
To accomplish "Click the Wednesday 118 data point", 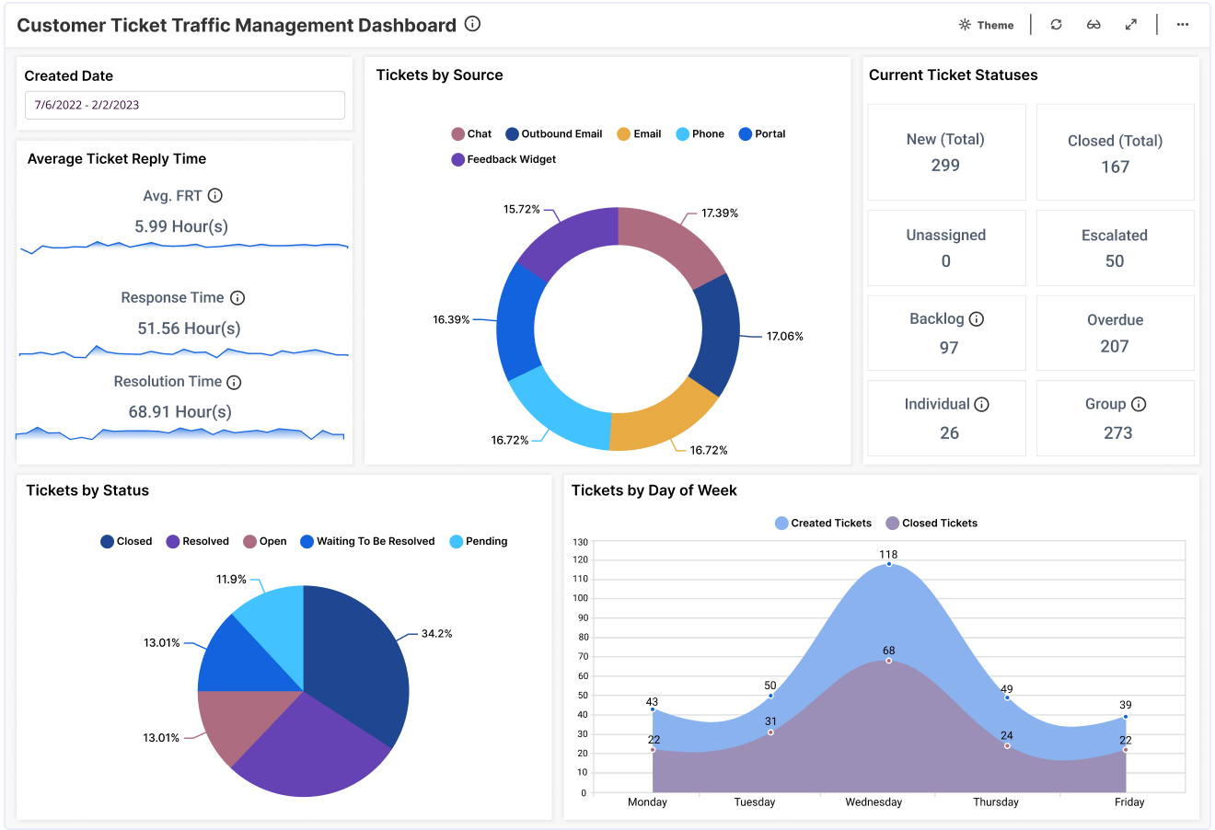I will 887,565.
